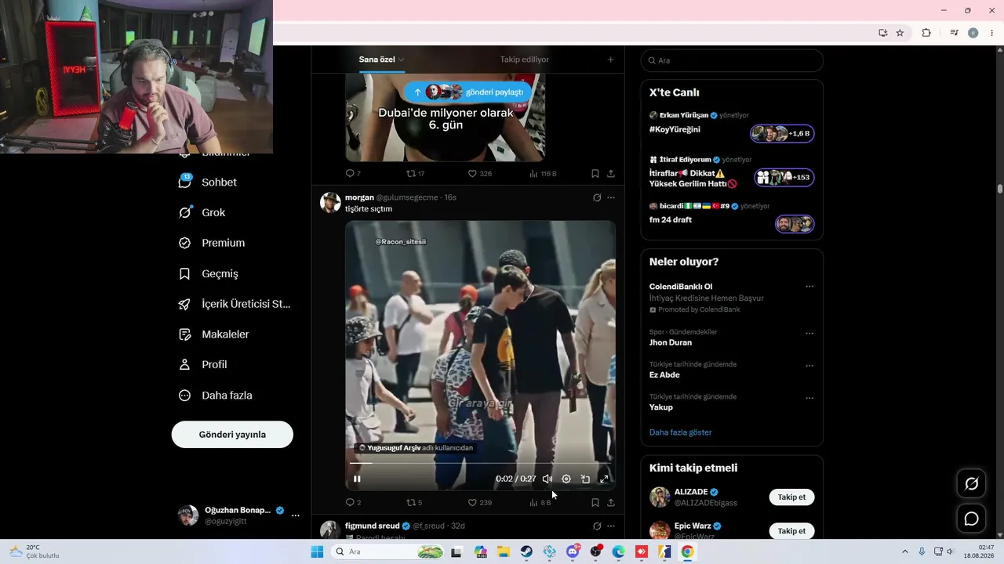Open Steam from the Windows taskbar

pos(526,552)
